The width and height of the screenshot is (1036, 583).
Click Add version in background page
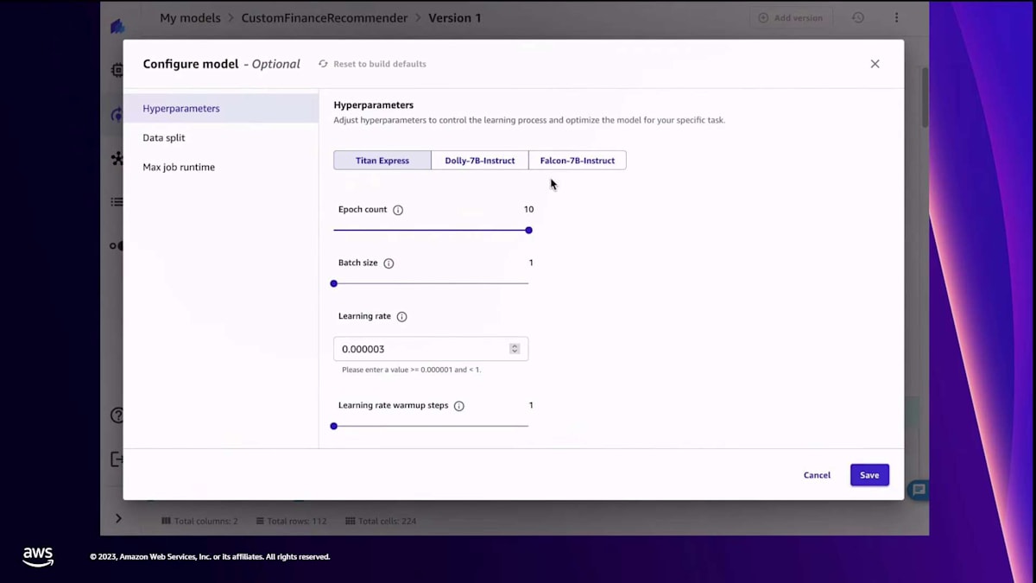point(790,18)
